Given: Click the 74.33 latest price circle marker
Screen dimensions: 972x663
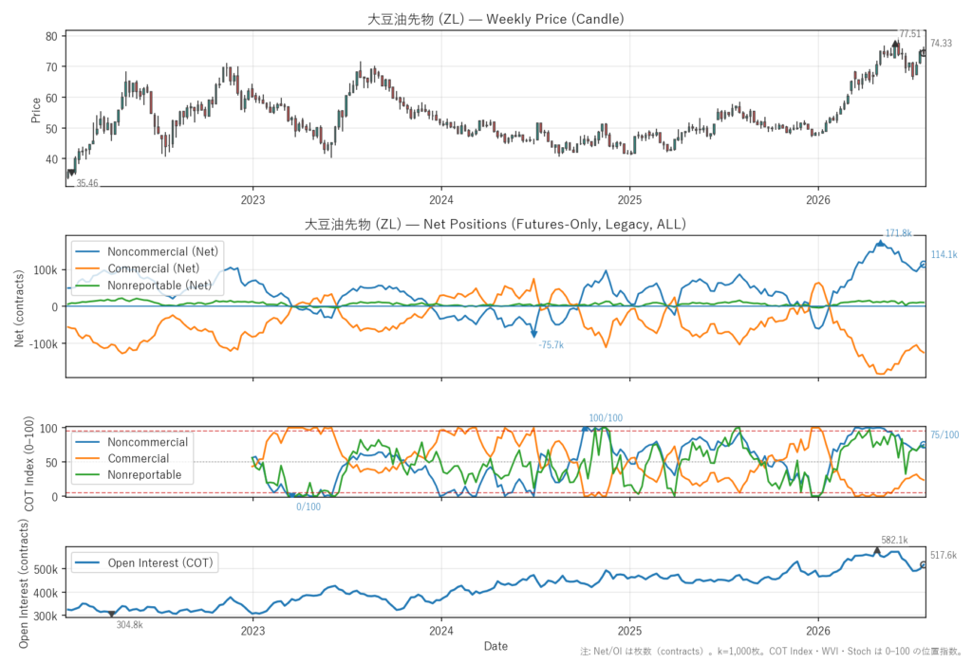Looking at the screenshot, I should tap(923, 53).
